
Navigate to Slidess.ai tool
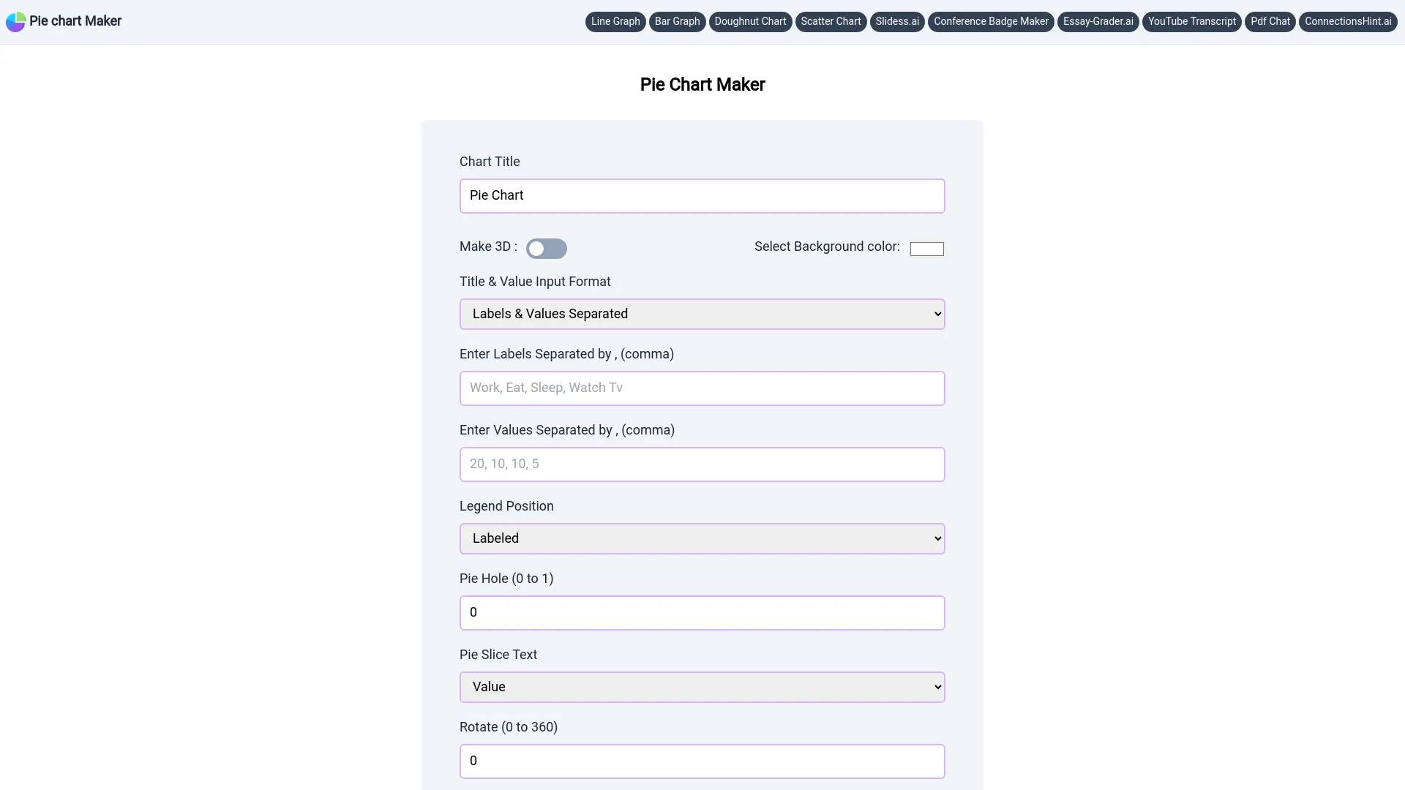pos(896,21)
